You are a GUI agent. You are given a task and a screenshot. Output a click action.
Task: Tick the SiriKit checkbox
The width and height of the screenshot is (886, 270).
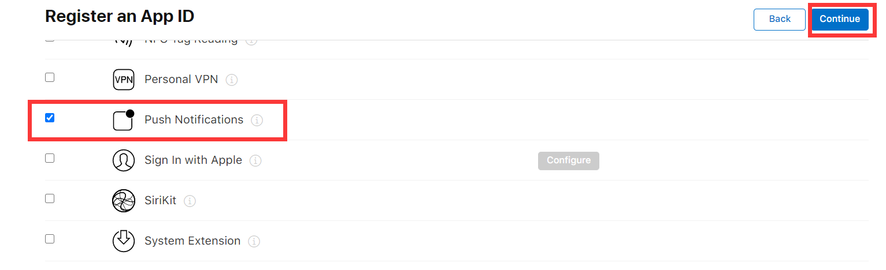tap(50, 198)
